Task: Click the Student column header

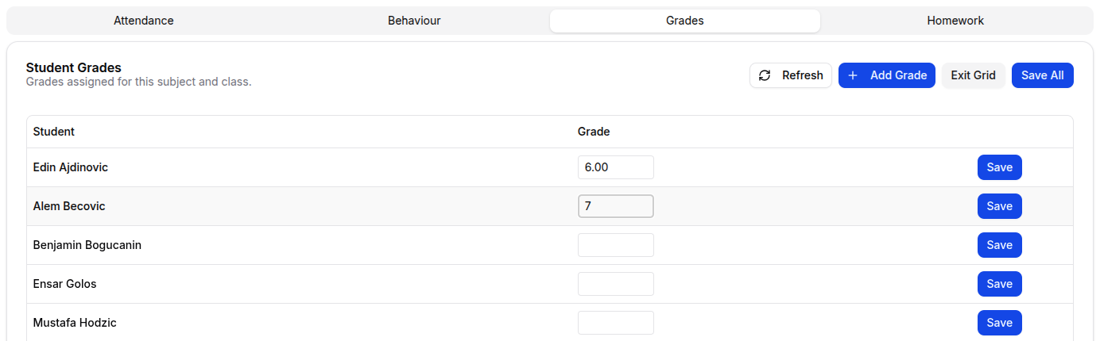Action: tap(54, 132)
